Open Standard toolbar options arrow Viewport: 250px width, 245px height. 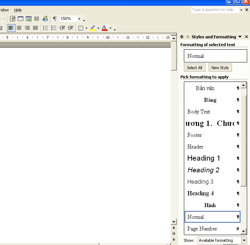tap(84, 20)
